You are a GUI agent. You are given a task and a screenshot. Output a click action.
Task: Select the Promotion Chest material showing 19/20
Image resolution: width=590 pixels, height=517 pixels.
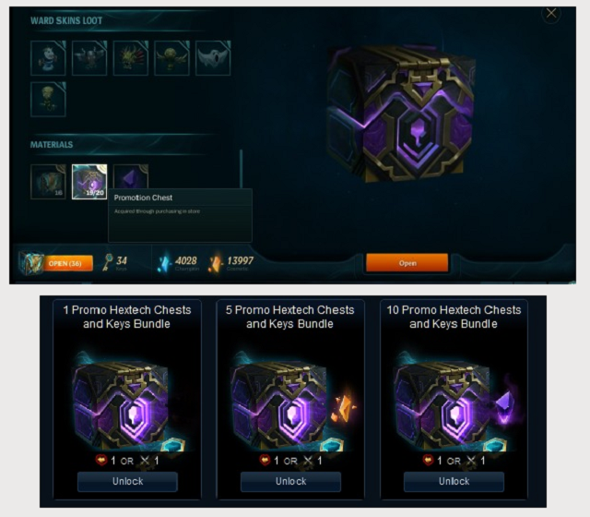(89, 182)
